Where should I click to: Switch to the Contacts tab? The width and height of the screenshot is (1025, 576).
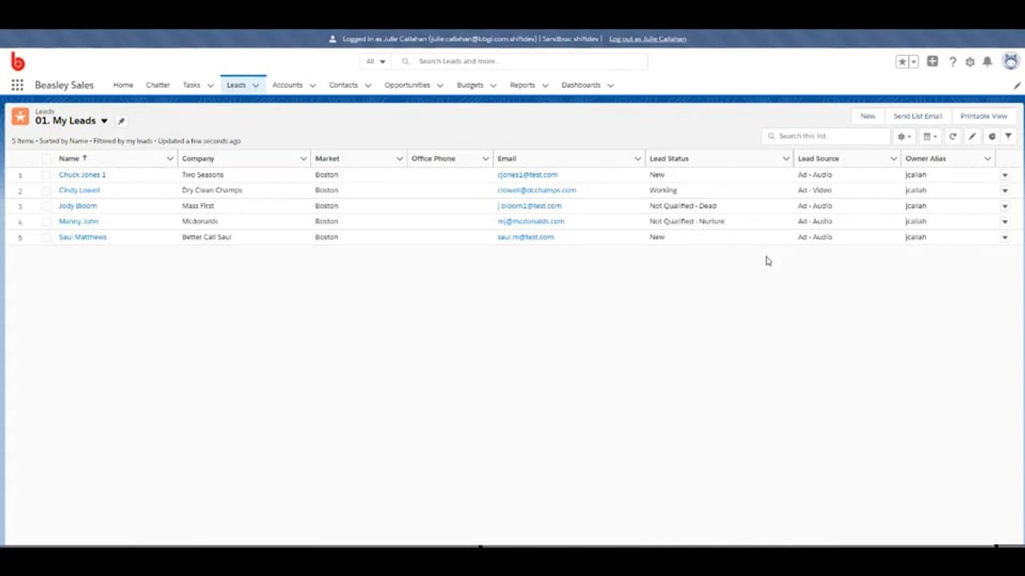(x=343, y=85)
